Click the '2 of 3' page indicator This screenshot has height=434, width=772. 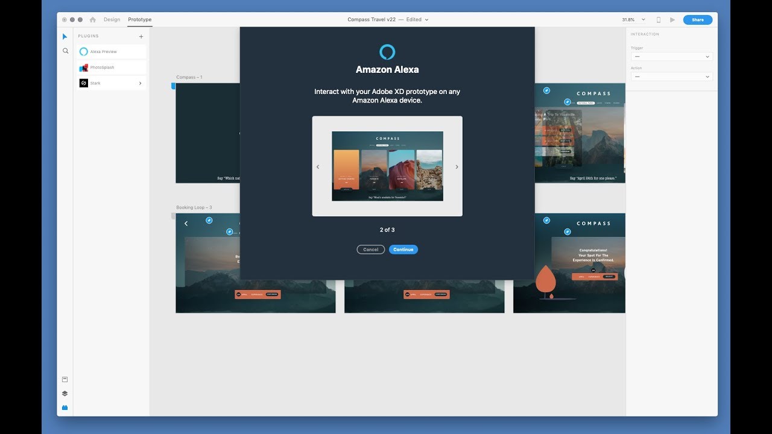point(387,230)
